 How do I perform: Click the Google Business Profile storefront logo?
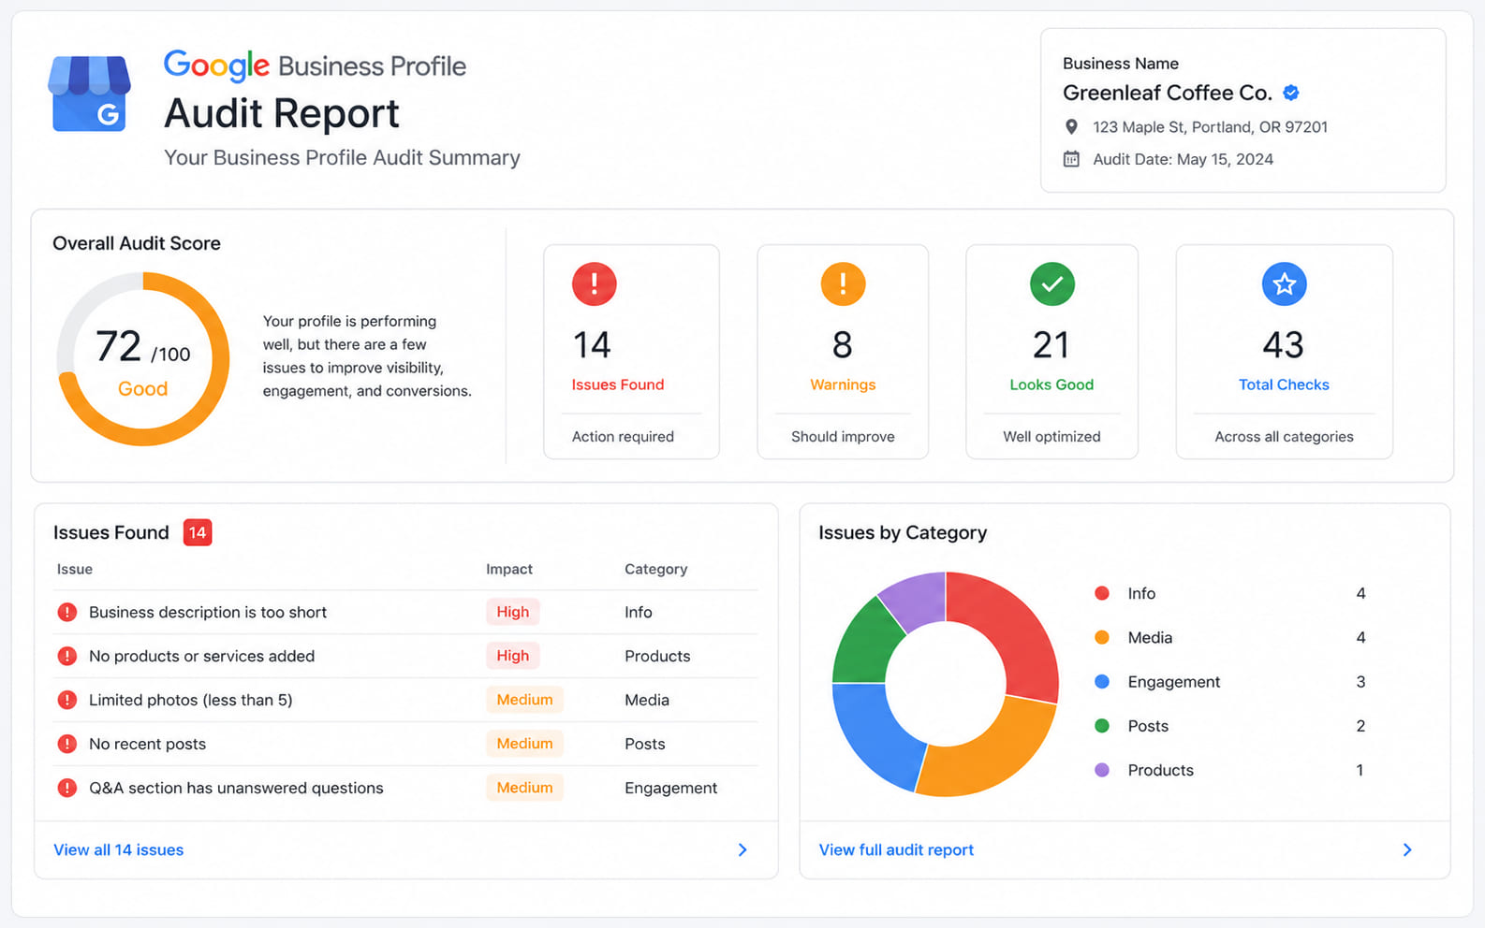pyautogui.click(x=89, y=93)
